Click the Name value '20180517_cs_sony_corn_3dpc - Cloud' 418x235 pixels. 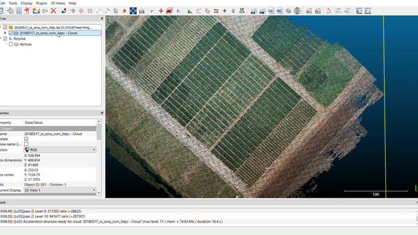pos(53,134)
